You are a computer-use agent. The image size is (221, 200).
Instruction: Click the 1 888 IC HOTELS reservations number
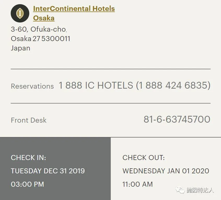coord(135,85)
